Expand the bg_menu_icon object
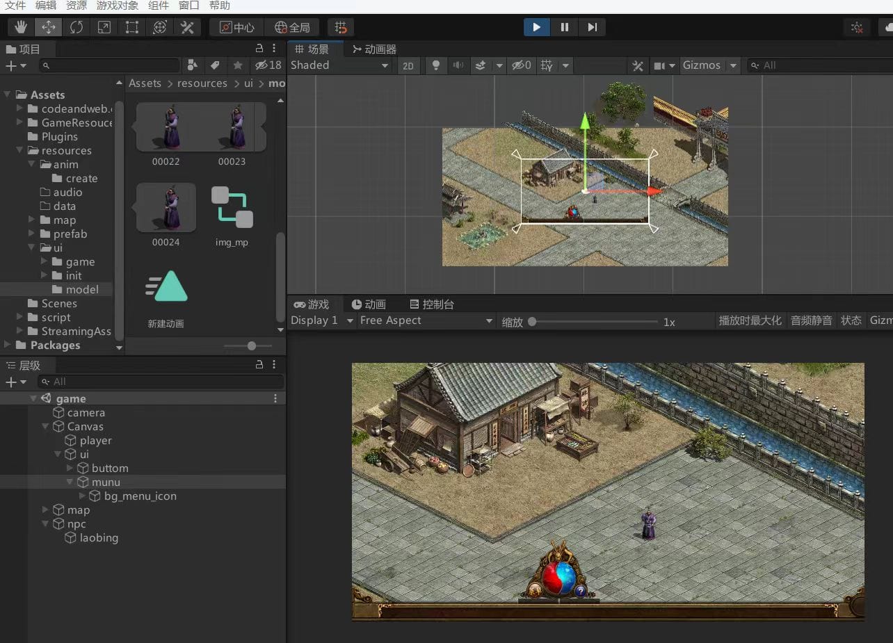Viewport: 893px width, 643px height. [x=83, y=496]
